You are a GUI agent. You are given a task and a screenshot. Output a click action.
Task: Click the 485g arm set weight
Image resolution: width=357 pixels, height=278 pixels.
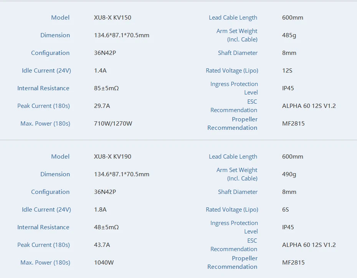tap(289, 35)
